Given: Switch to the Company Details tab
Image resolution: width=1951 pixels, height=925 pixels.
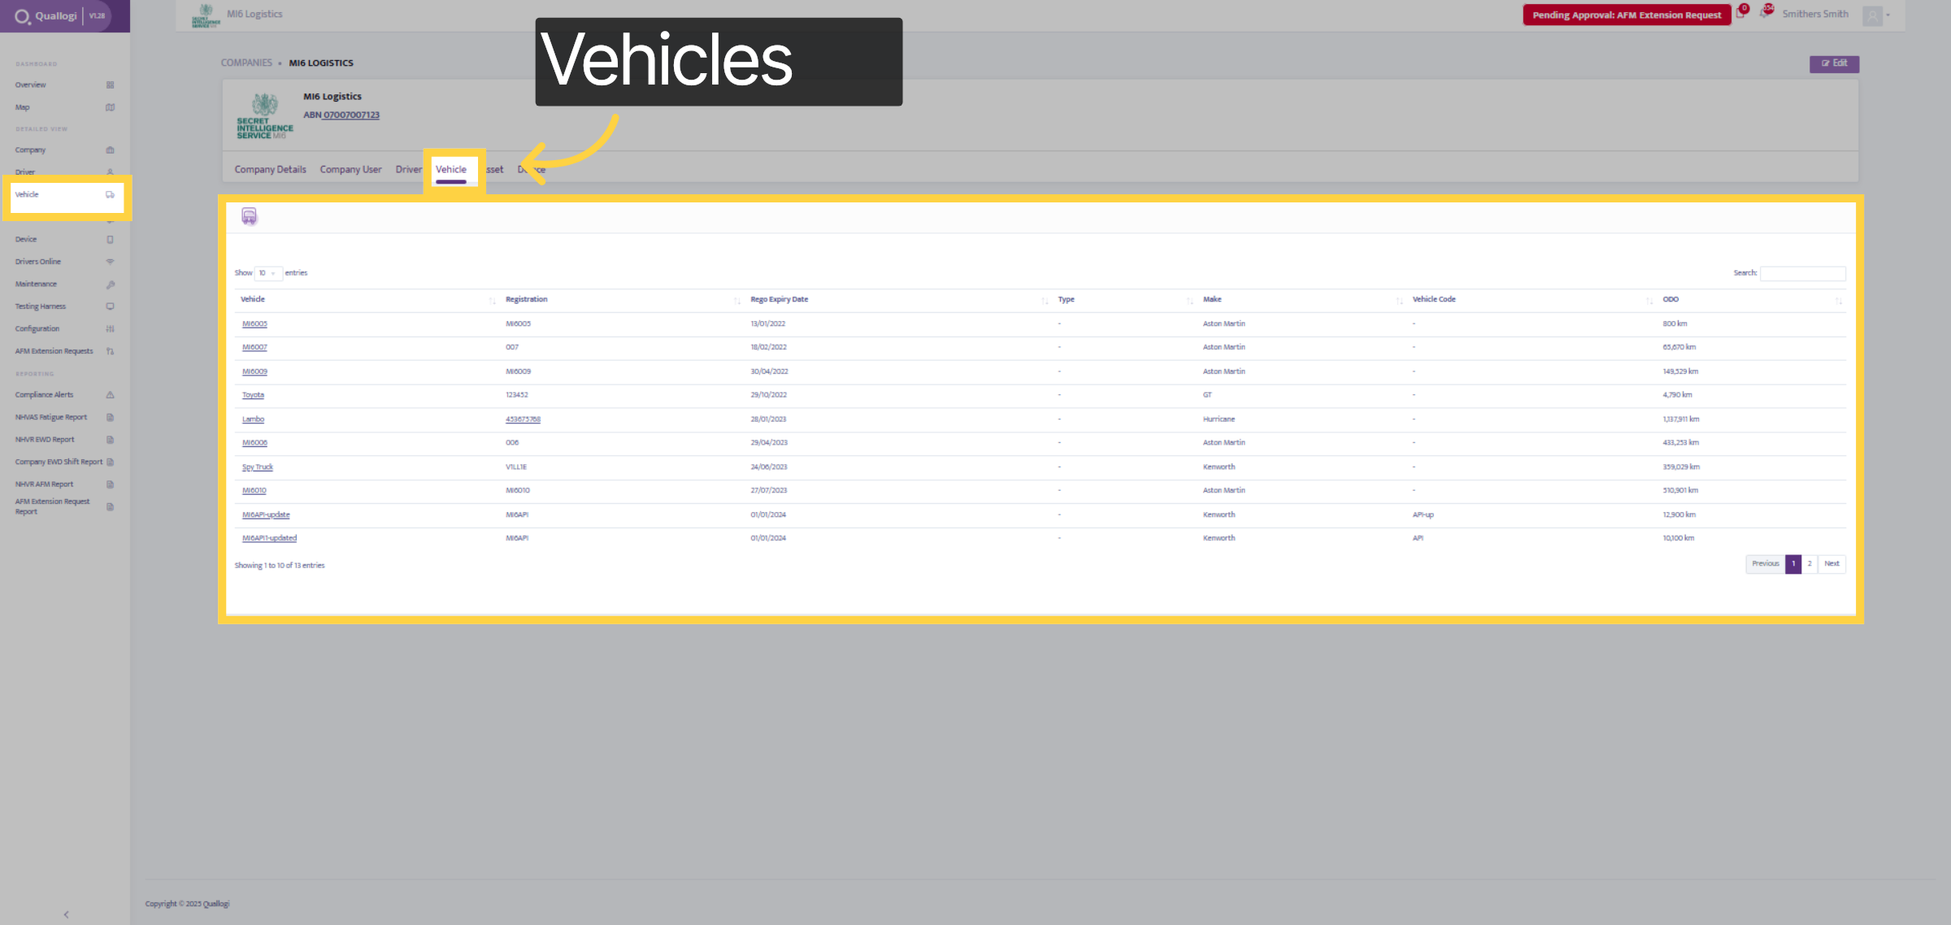Looking at the screenshot, I should (x=271, y=170).
